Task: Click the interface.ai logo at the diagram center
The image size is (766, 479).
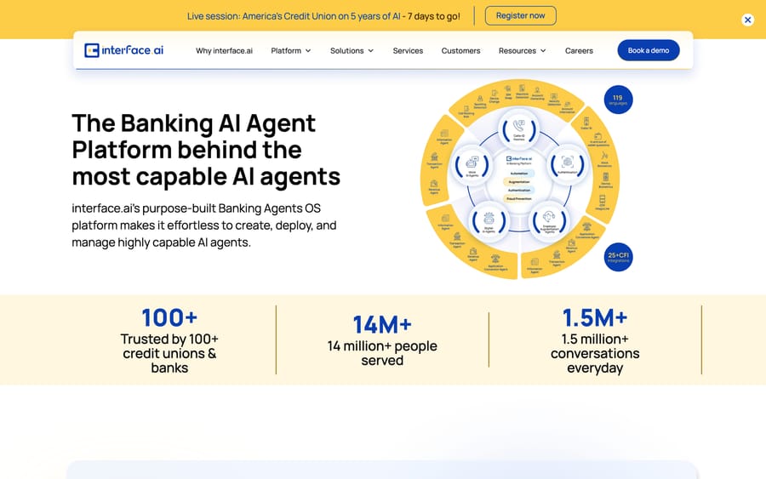Action: [519, 159]
